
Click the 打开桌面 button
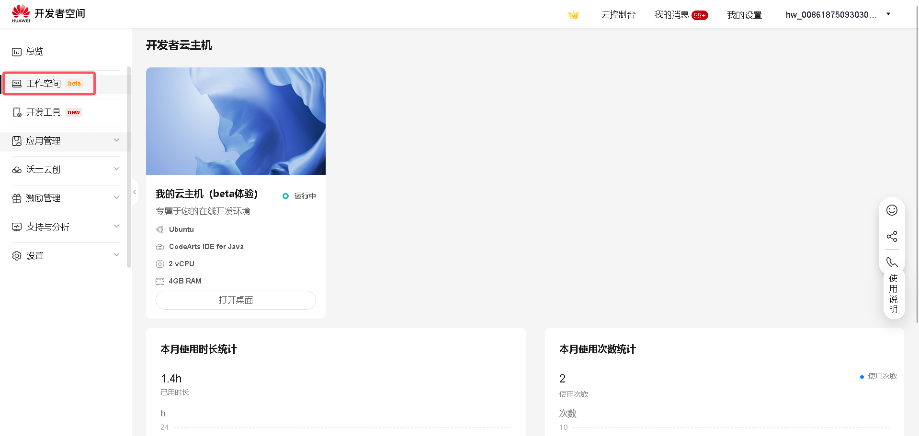tap(235, 300)
